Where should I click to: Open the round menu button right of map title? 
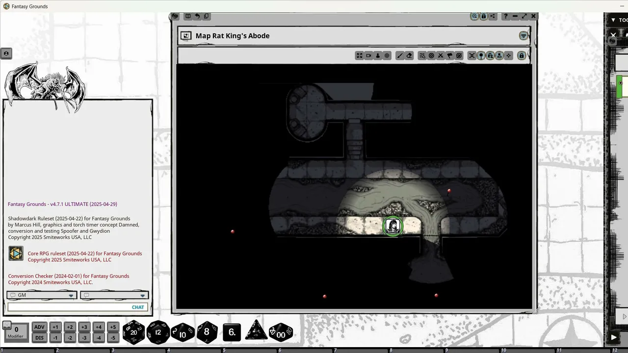pyautogui.click(x=523, y=36)
